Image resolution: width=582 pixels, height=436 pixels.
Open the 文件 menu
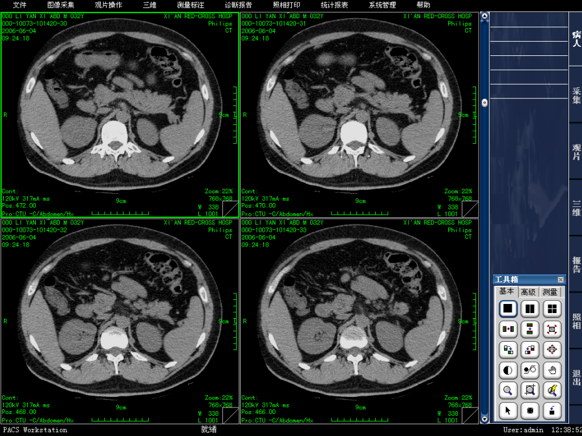tap(20, 5)
